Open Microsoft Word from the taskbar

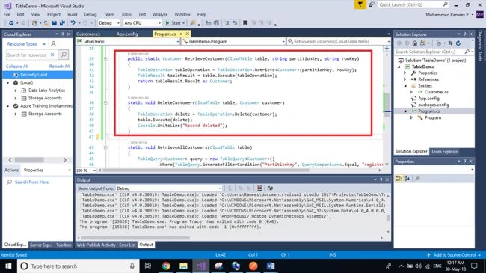[x=270, y=266]
